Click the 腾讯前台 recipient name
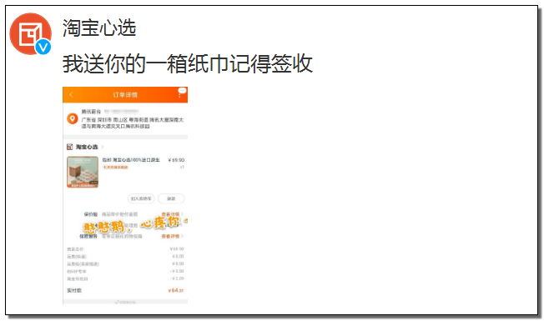 click(x=91, y=112)
